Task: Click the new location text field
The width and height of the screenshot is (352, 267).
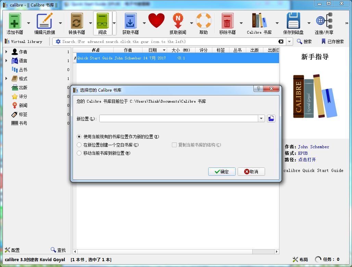Action: click(179, 118)
